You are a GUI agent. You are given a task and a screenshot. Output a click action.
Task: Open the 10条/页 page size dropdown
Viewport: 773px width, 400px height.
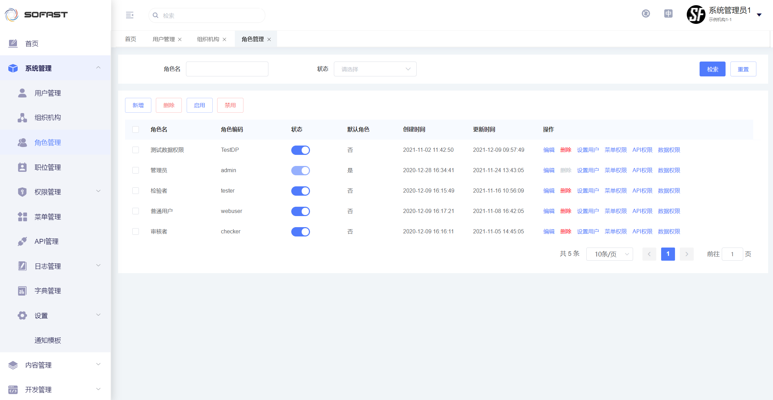click(609, 254)
